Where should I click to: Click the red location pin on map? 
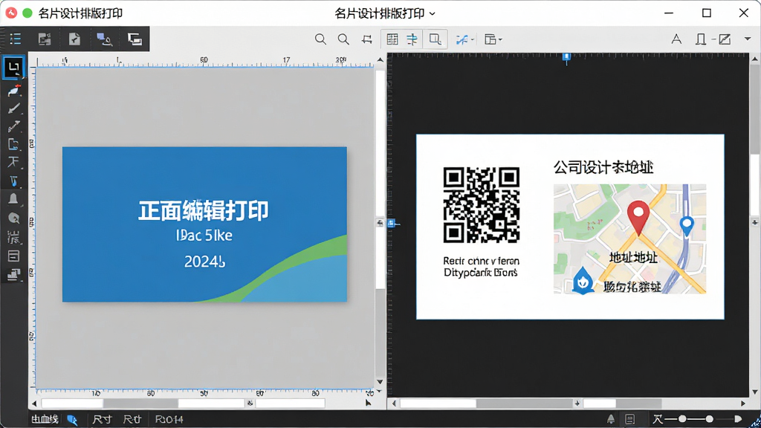point(638,218)
